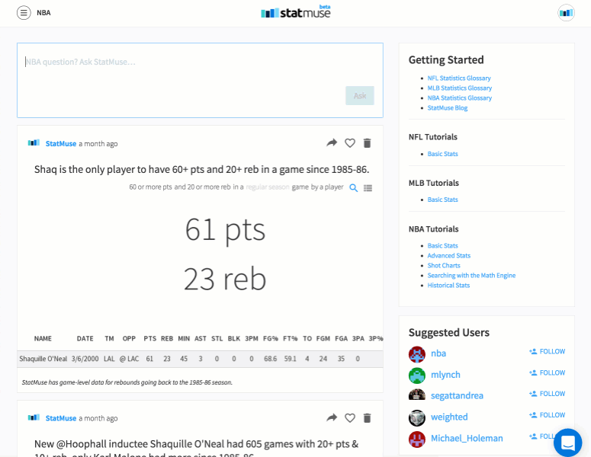Click the REB column header
591x457 pixels.
click(x=166, y=338)
